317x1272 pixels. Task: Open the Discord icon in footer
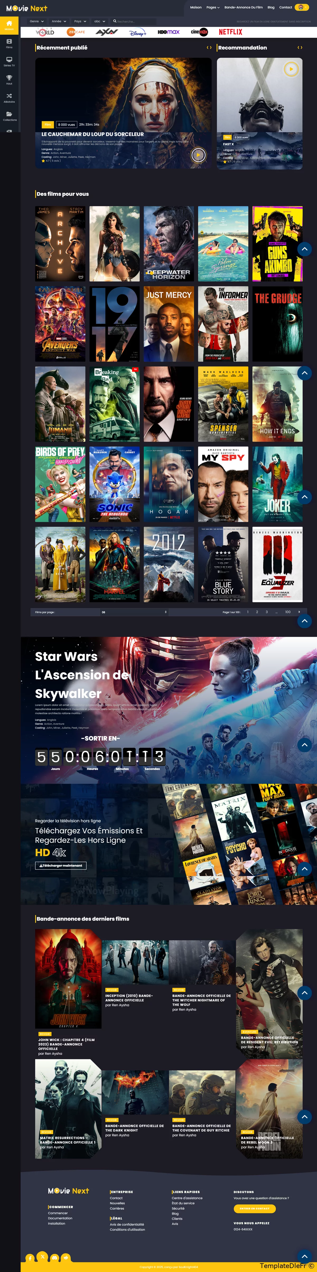point(54,1258)
